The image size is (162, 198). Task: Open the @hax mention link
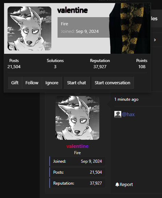tap(128, 114)
